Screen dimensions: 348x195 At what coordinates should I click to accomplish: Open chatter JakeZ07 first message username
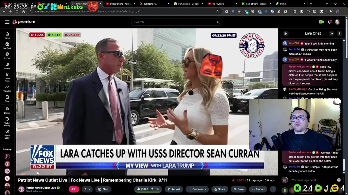coord(294,43)
